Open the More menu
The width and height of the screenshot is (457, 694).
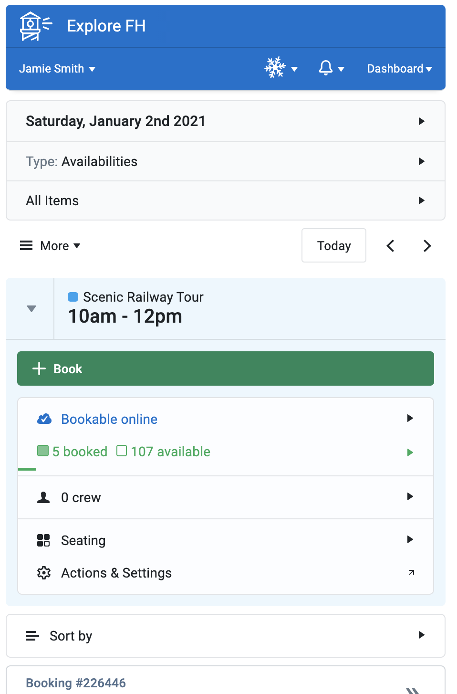click(50, 246)
